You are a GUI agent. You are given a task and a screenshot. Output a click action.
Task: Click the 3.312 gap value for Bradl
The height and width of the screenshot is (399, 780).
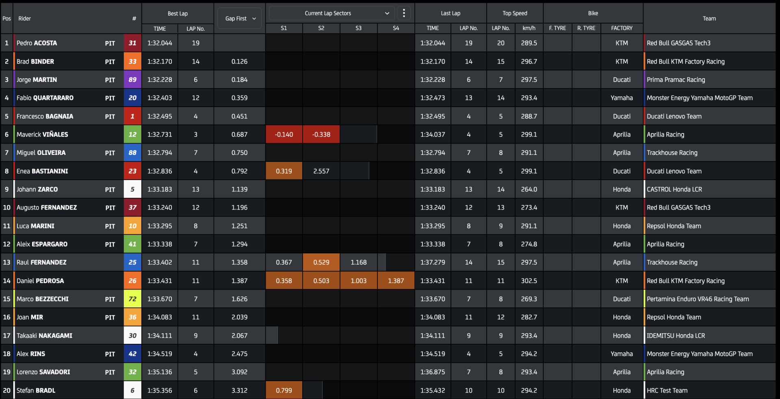pos(239,390)
